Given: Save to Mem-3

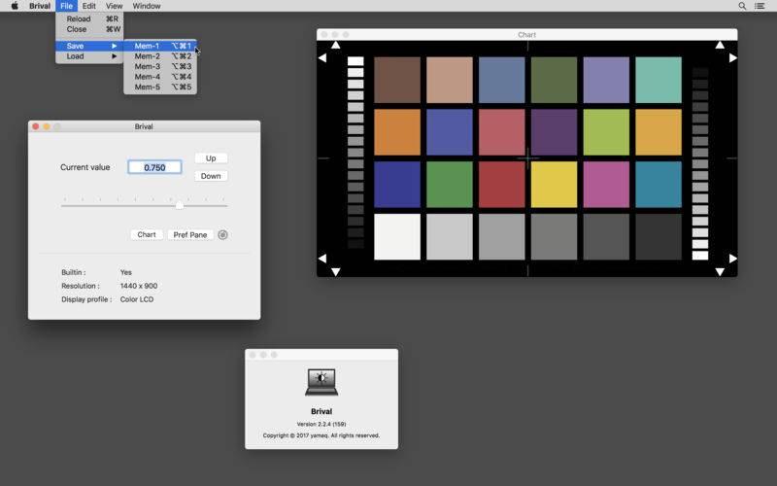Looking at the screenshot, I should (x=160, y=66).
